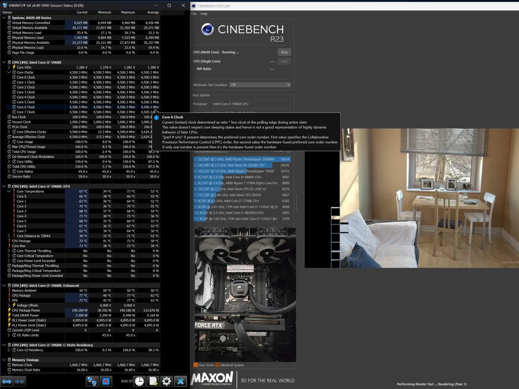
Task: Select the On-Demand Clock Modulation row
Action: click(83, 157)
